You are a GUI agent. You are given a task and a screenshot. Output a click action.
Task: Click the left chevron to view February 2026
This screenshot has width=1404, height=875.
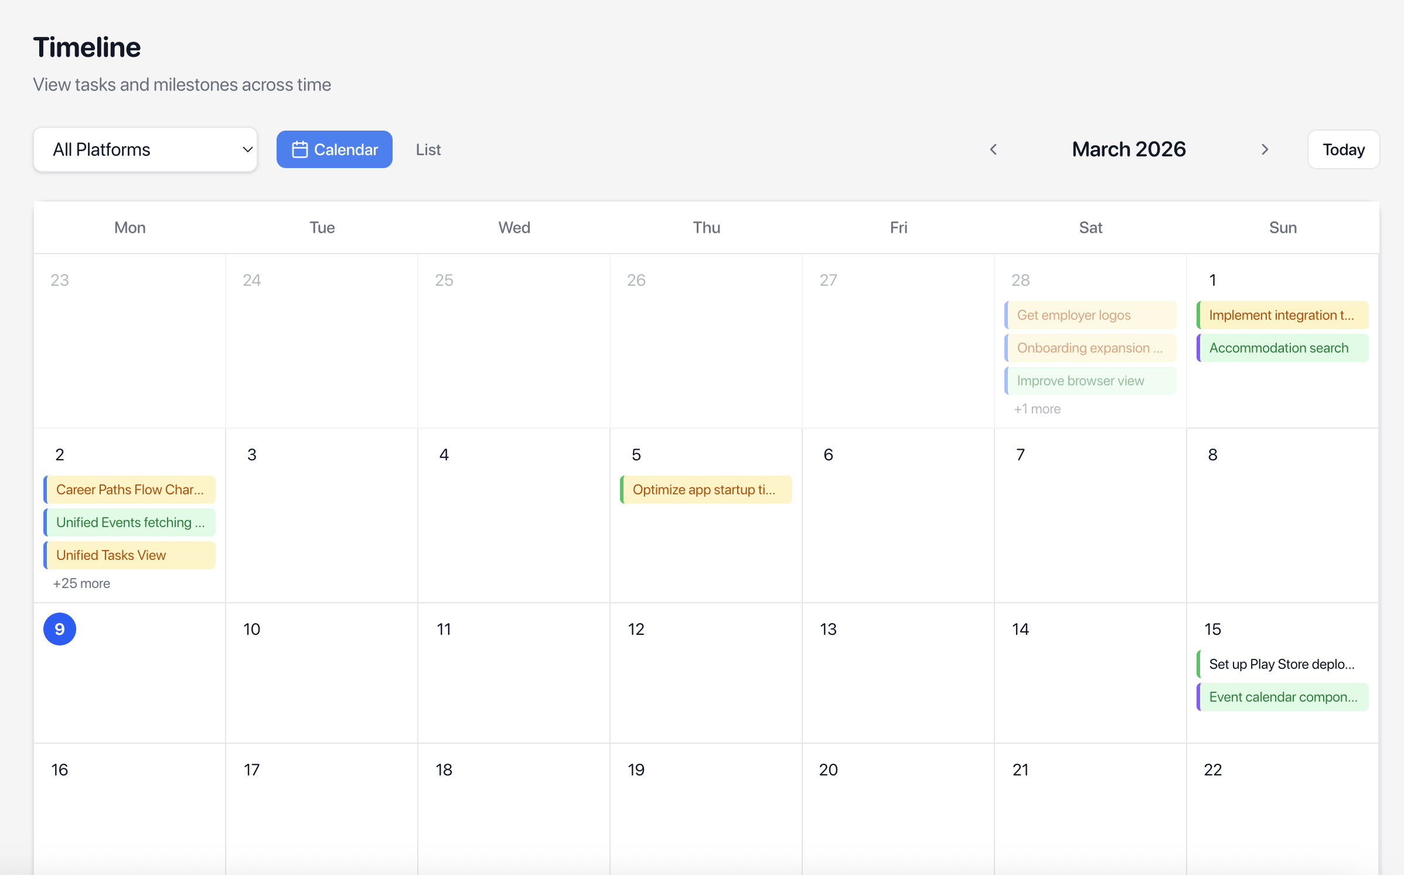click(993, 149)
